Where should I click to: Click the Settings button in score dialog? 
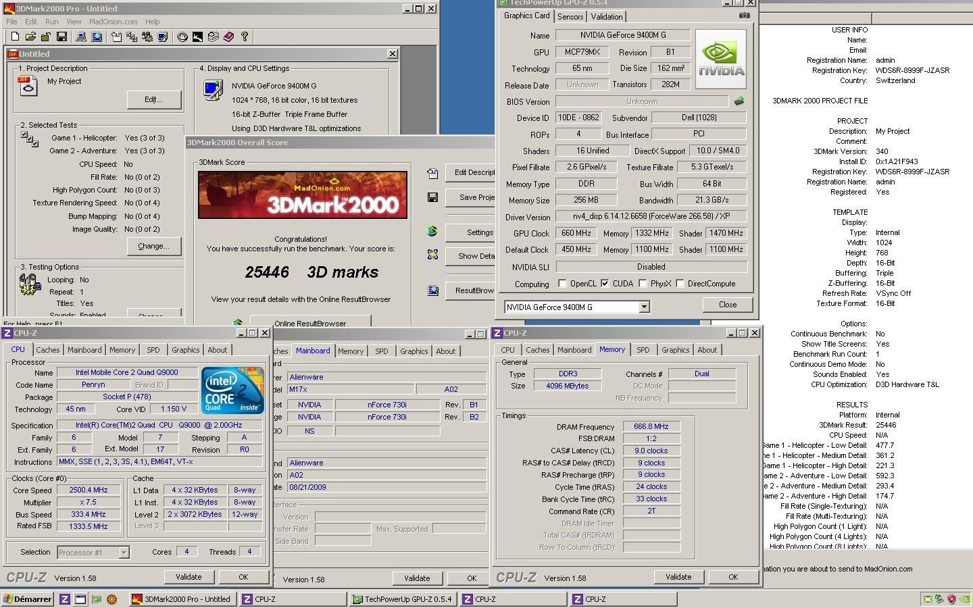[470, 232]
